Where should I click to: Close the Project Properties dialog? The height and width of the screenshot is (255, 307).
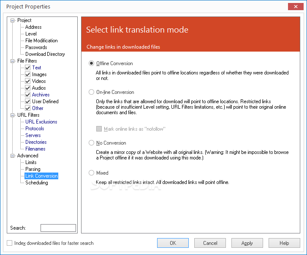pos(296,6)
